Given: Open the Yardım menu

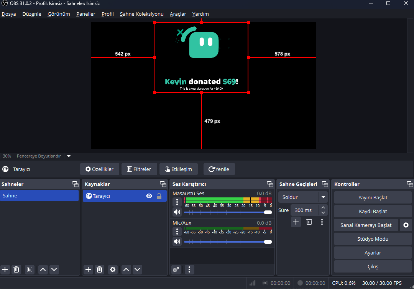Looking at the screenshot, I should [200, 14].
